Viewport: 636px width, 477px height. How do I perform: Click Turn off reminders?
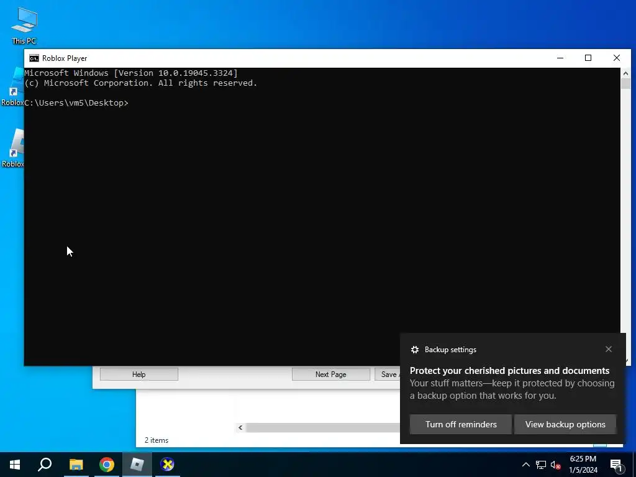coord(461,424)
